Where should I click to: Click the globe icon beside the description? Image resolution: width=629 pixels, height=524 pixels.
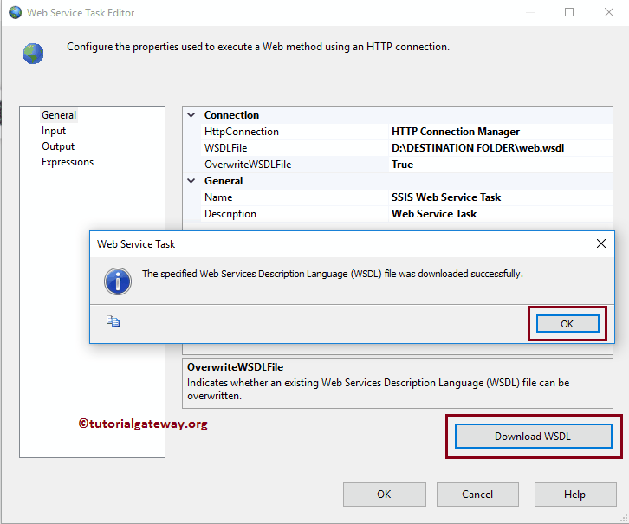pyautogui.click(x=33, y=54)
